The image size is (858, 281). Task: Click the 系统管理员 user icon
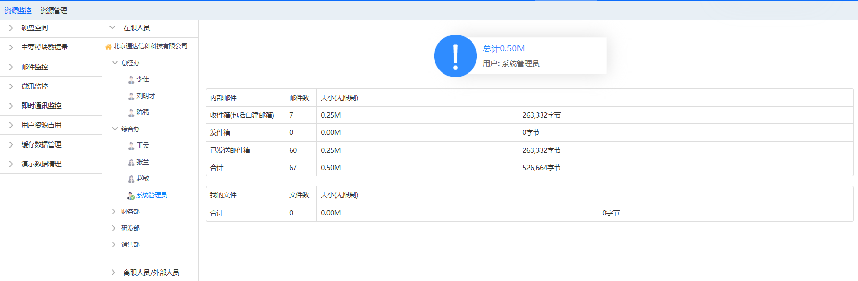click(x=131, y=196)
